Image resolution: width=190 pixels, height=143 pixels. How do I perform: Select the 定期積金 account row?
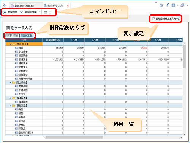[94, 71]
